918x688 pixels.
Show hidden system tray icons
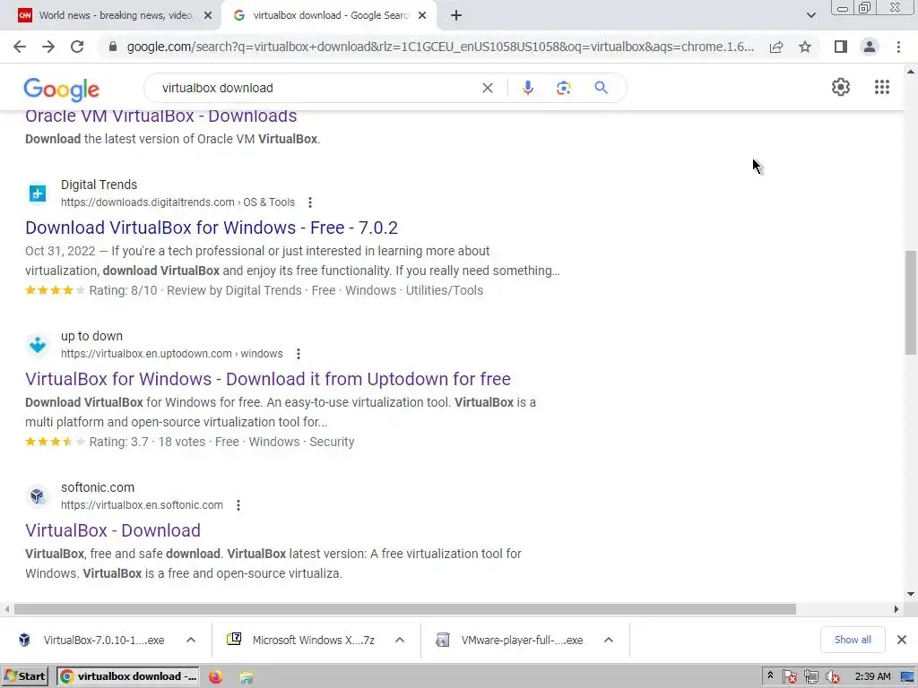click(x=770, y=675)
